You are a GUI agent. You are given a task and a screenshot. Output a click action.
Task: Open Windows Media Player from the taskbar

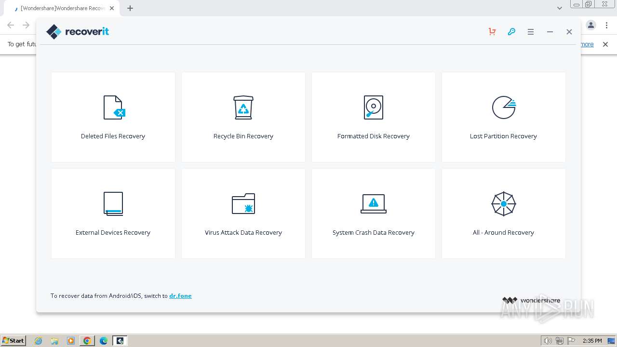[71, 341]
